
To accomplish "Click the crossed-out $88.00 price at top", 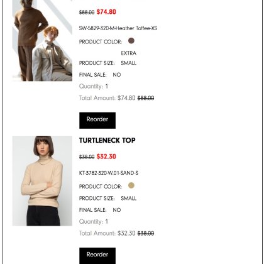I will click(87, 13).
